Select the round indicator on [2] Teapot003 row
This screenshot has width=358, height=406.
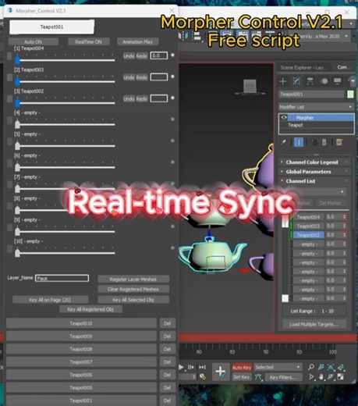pyautogui.click(x=172, y=77)
